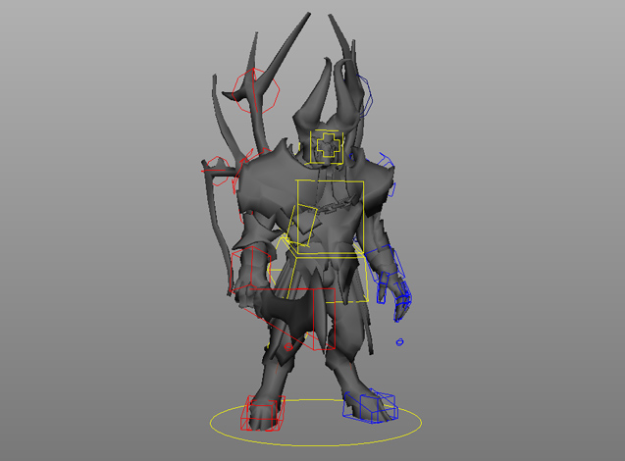
Task: Click the small blue circle floating below hand
Action: click(400, 341)
